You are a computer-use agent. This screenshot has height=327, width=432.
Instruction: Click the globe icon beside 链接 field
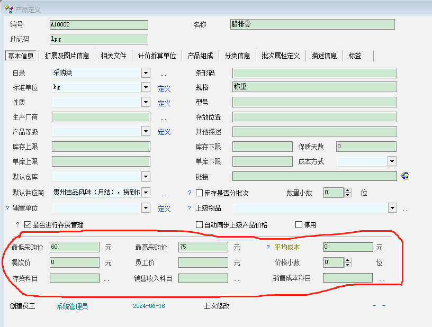coord(406,176)
